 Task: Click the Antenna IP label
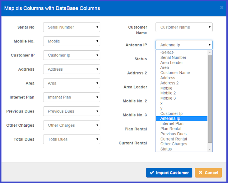click(x=136, y=45)
